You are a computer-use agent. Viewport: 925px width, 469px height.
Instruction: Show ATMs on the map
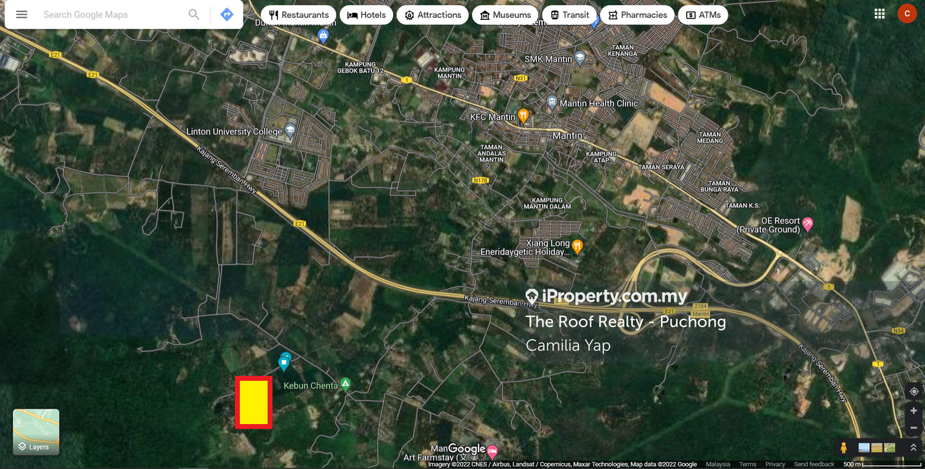(x=703, y=15)
